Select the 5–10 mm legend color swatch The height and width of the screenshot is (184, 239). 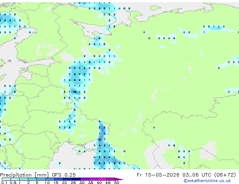(41, 179)
